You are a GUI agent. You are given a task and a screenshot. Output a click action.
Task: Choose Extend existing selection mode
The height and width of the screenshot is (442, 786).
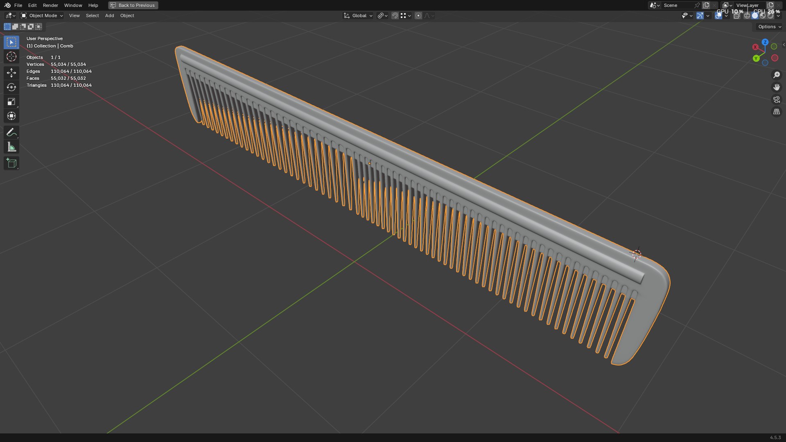click(15, 27)
